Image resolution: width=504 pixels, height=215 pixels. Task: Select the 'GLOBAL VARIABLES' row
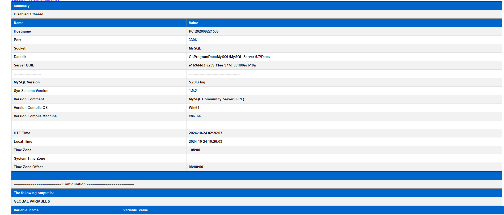tap(257, 201)
